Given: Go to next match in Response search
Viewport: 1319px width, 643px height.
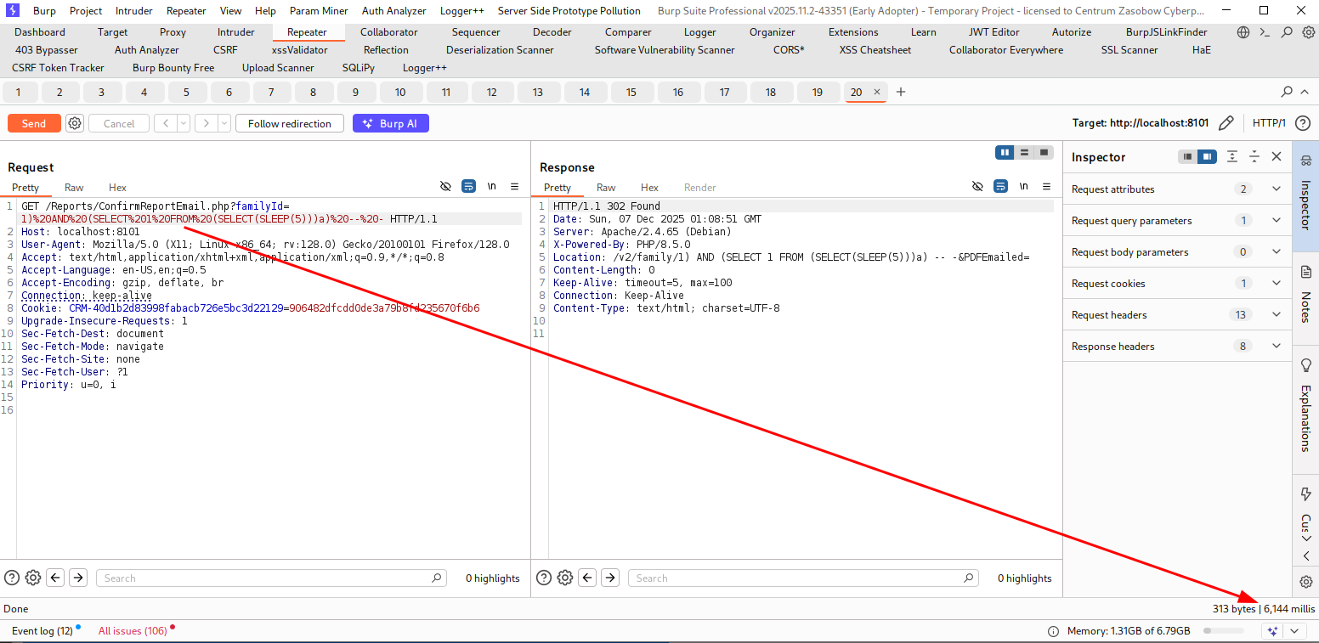Looking at the screenshot, I should [x=610, y=578].
